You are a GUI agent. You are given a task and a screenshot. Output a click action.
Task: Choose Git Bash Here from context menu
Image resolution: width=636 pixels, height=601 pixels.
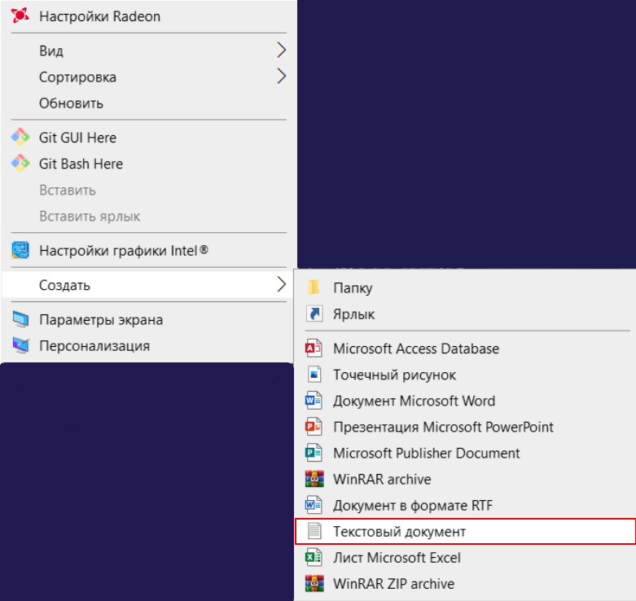click(x=147, y=164)
